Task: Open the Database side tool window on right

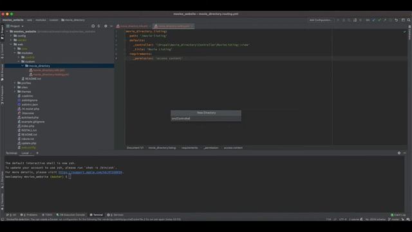Action: (409, 33)
